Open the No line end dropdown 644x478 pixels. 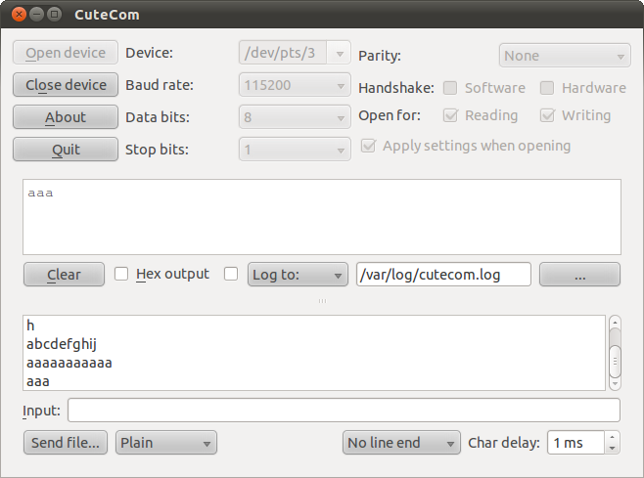(401, 443)
